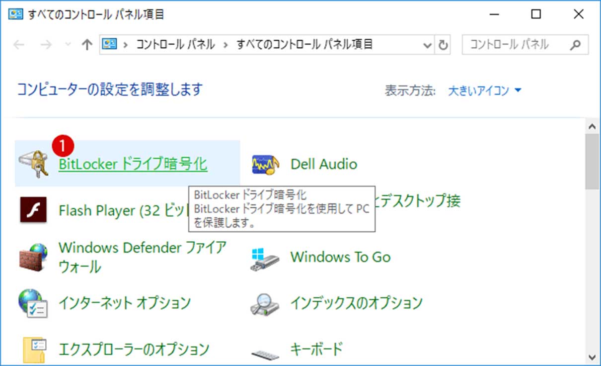
Task: Close the Control Panel window
Action: (579, 14)
